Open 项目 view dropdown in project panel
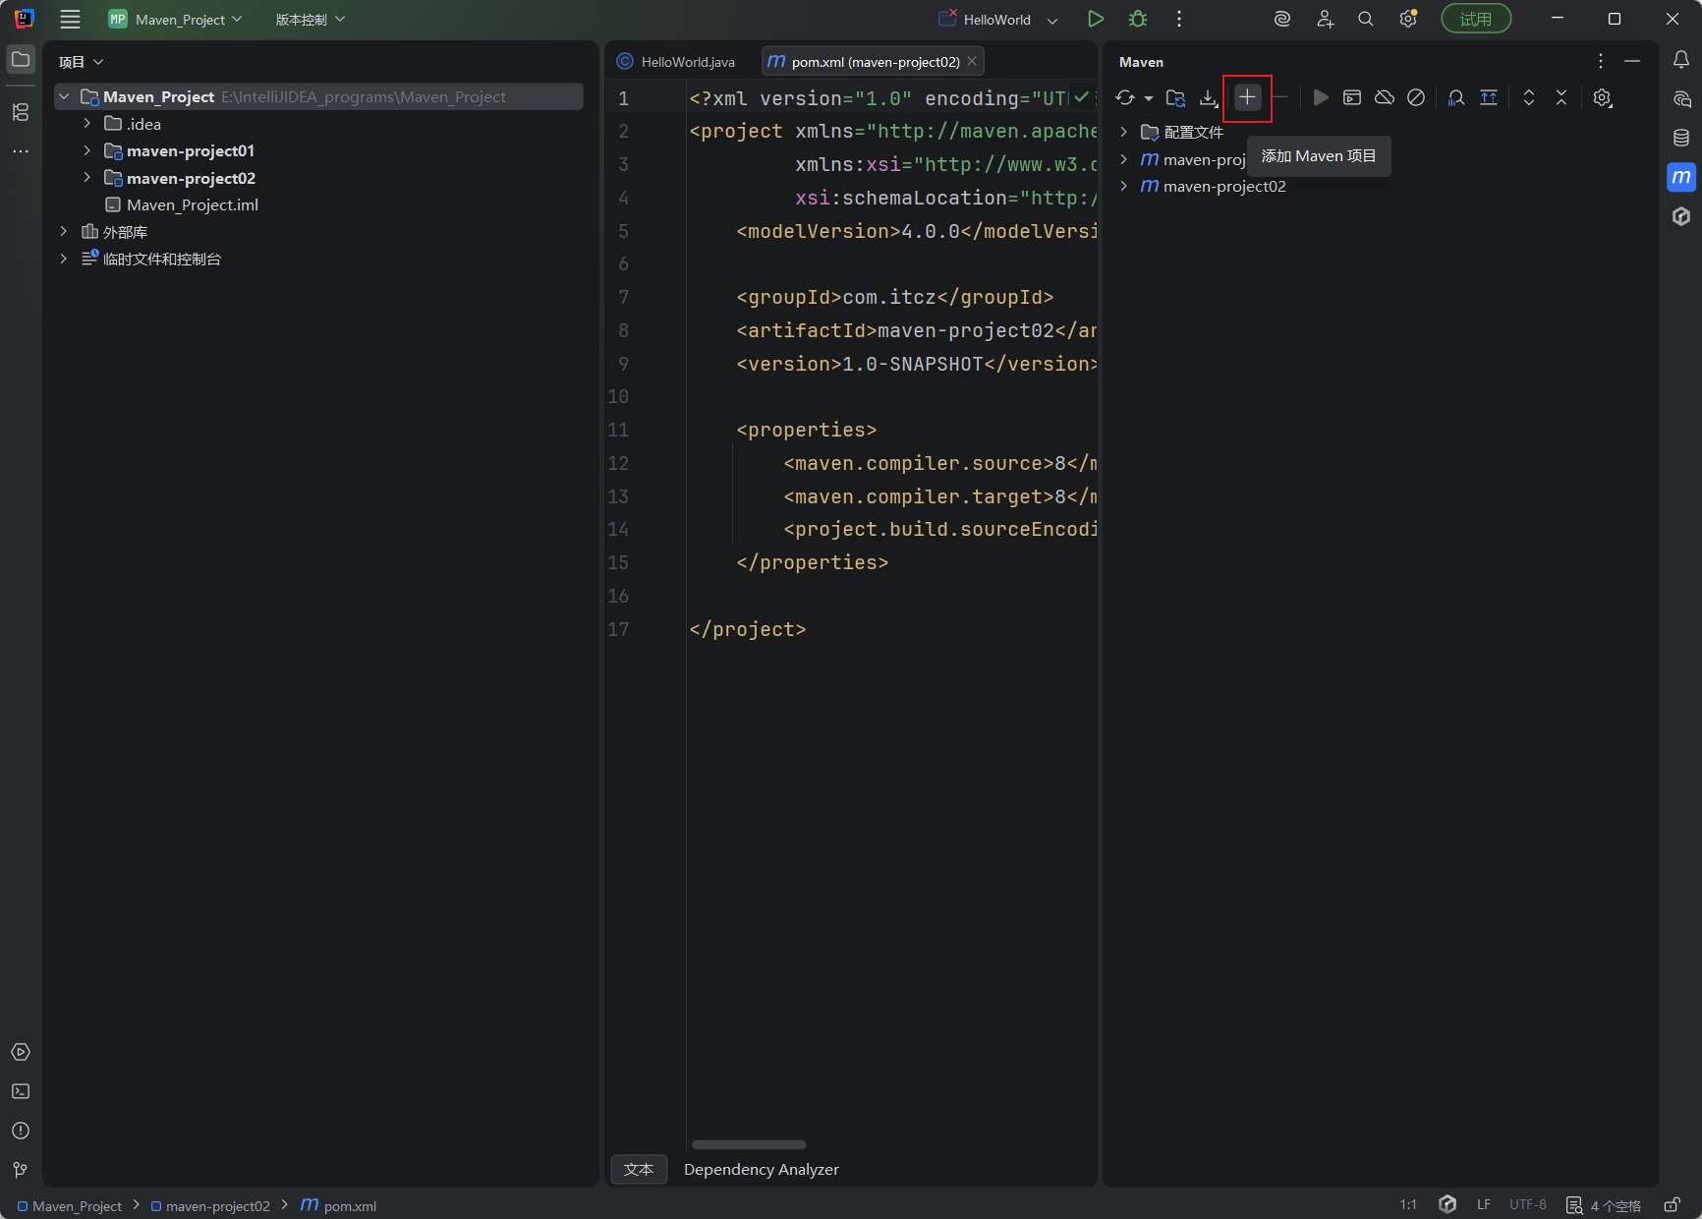The width and height of the screenshot is (1702, 1219). coord(81,61)
